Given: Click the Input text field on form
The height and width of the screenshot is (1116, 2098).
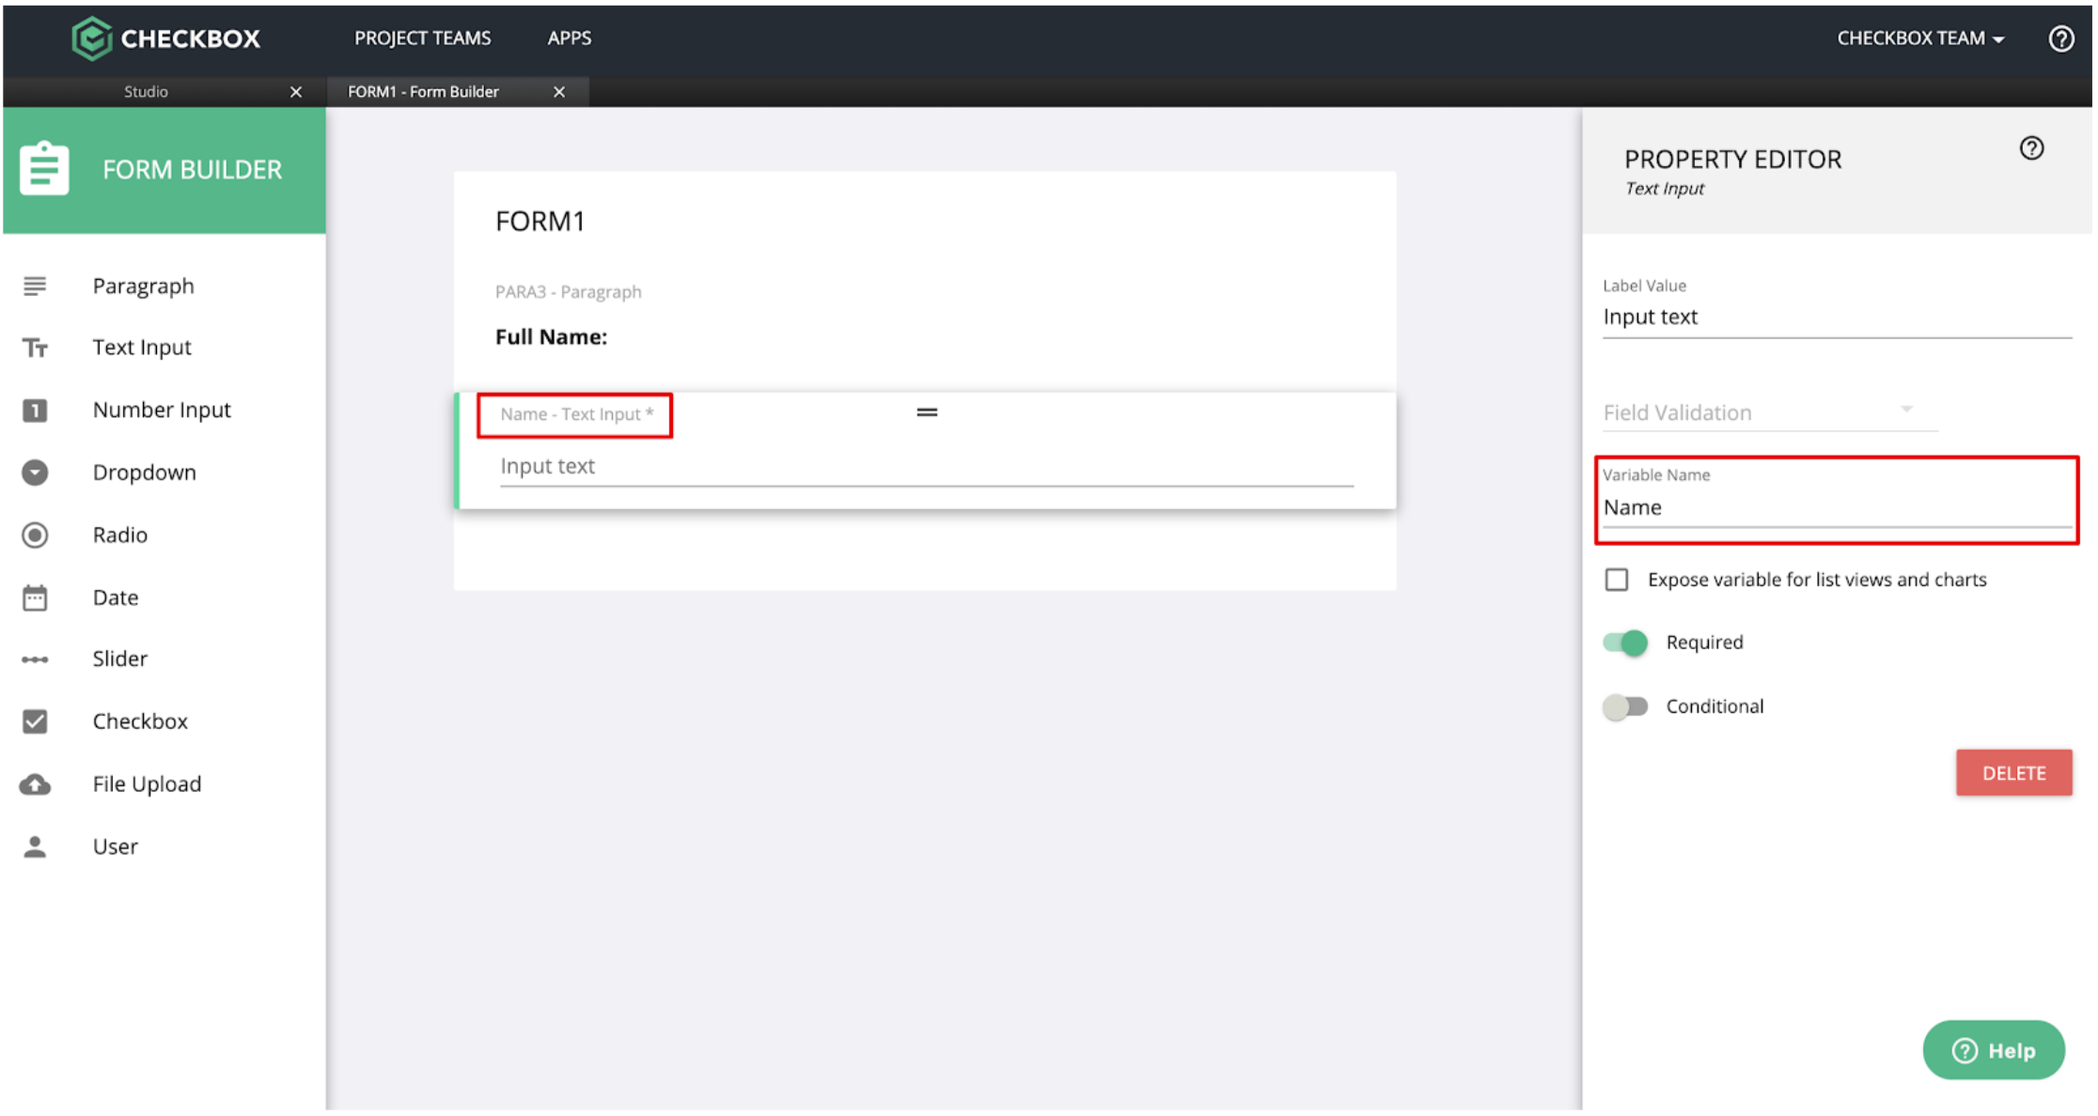Looking at the screenshot, I should click(x=926, y=467).
